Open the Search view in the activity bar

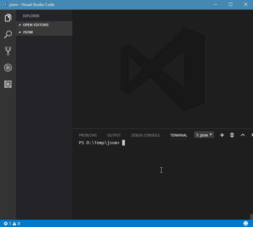[8, 34]
